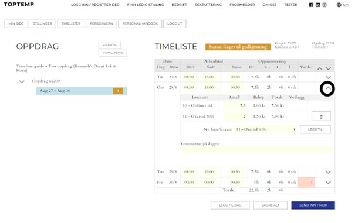Click the Varsler column header
355x223 pixels.
tap(306, 67)
